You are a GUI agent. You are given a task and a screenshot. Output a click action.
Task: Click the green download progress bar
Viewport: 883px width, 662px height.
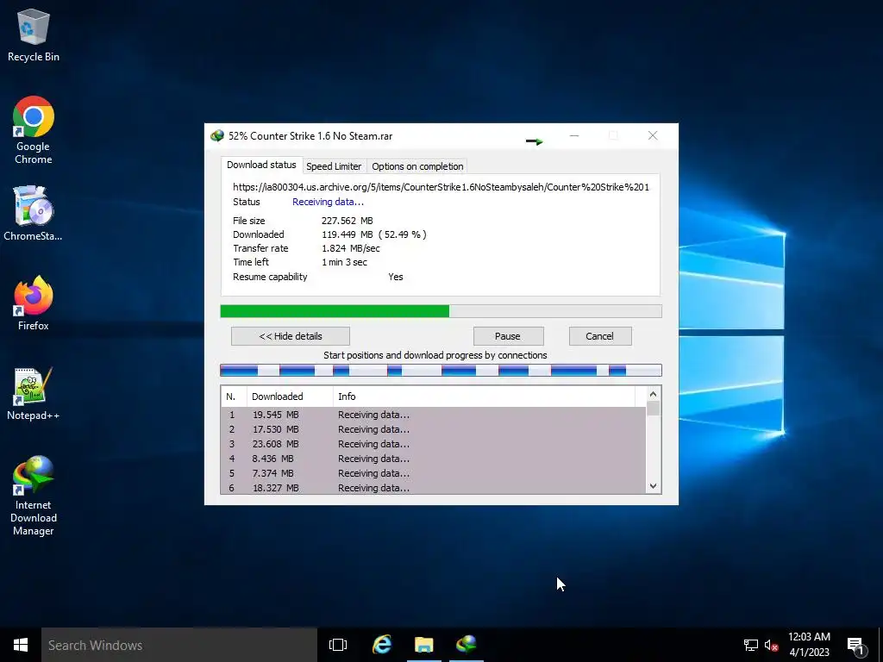(441, 311)
